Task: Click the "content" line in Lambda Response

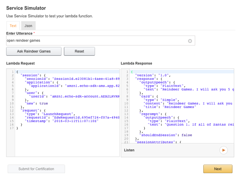Action: [x=188, y=104]
